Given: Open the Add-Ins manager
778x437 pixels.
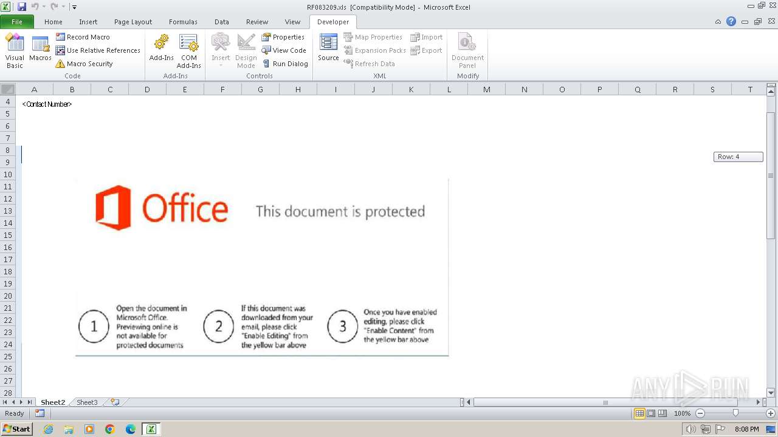Looking at the screenshot, I should click(161, 49).
